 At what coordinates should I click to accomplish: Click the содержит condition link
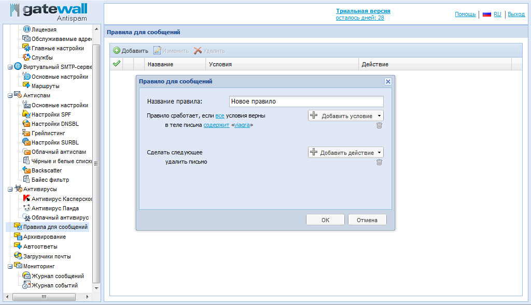(x=216, y=125)
